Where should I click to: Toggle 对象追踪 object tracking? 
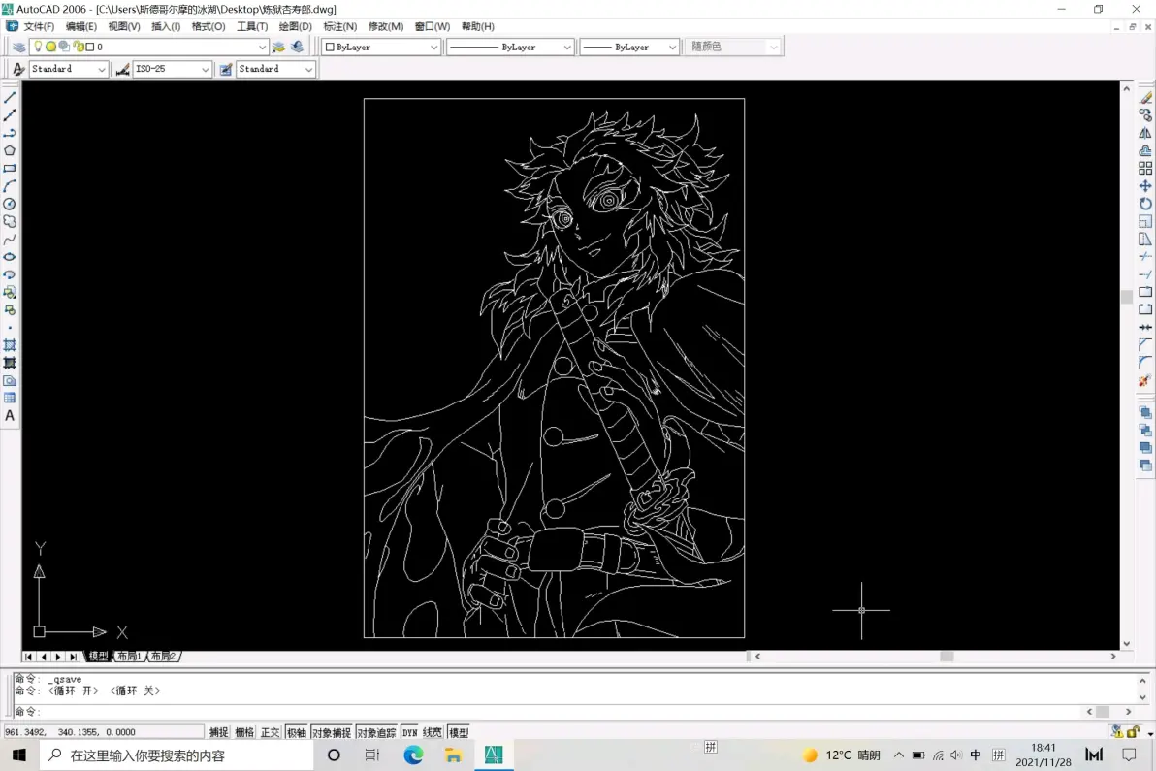click(x=376, y=732)
